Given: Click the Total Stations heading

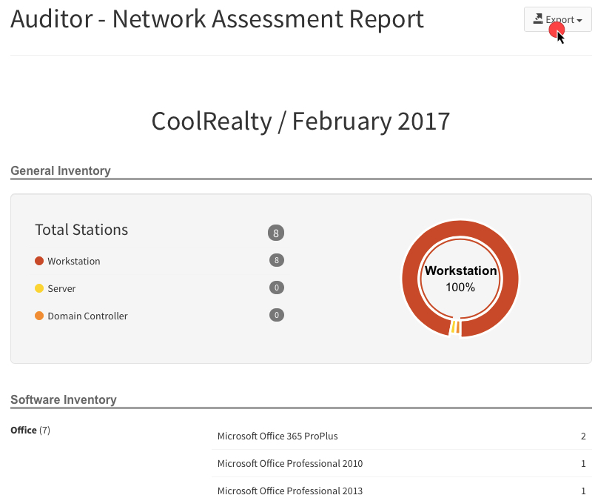Looking at the screenshot, I should pyautogui.click(x=81, y=230).
